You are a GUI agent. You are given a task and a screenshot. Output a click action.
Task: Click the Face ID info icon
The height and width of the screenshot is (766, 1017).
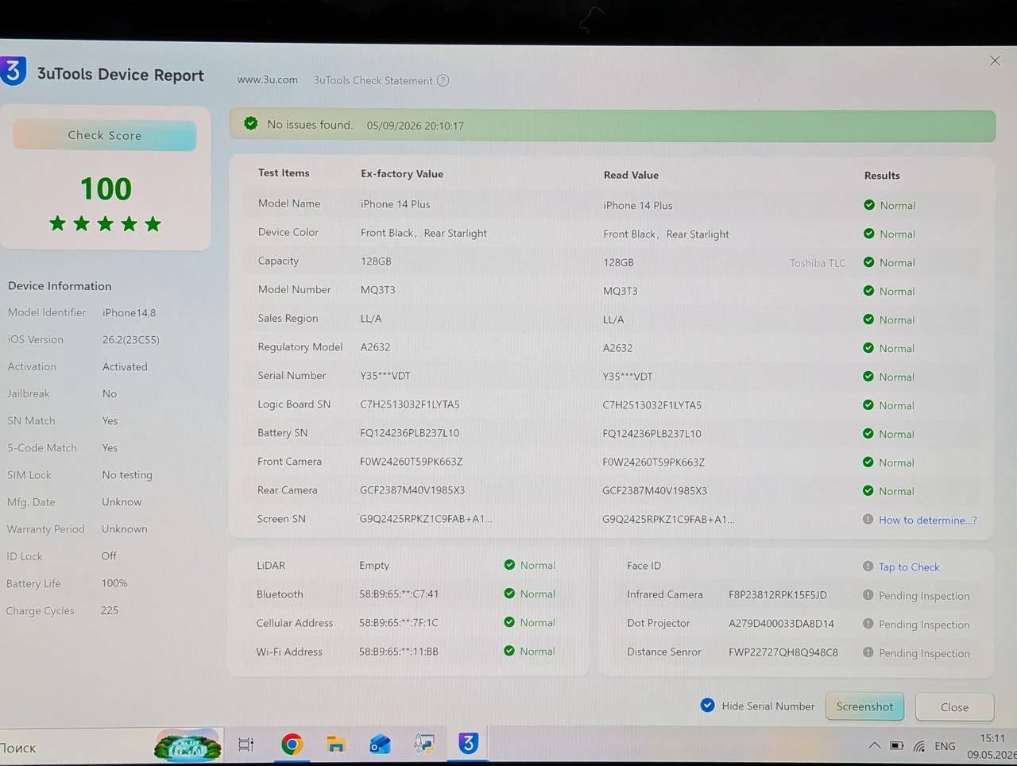[868, 567]
